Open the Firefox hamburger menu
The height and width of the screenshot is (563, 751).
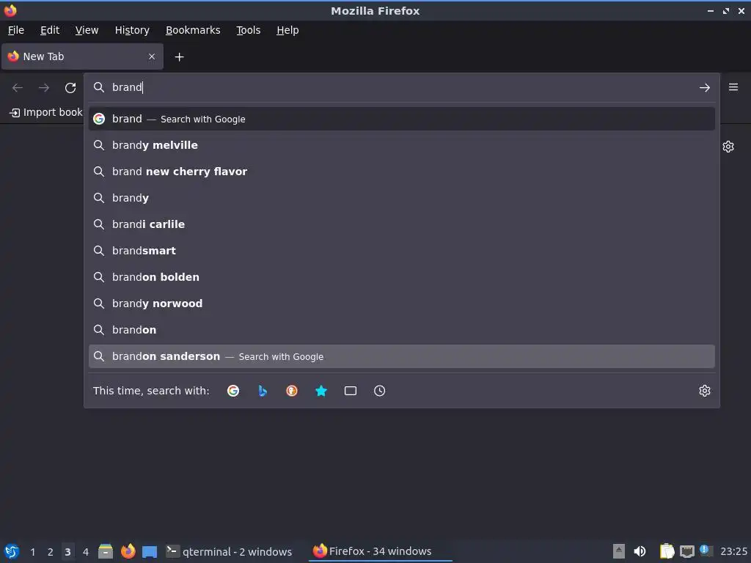pos(733,87)
